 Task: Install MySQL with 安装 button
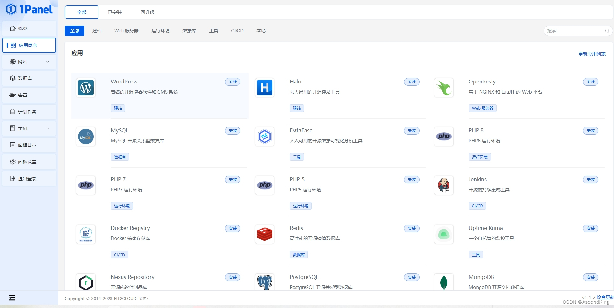point(233,131)
